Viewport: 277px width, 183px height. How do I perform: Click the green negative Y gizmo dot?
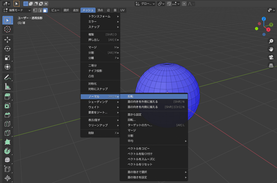[257, 29]
